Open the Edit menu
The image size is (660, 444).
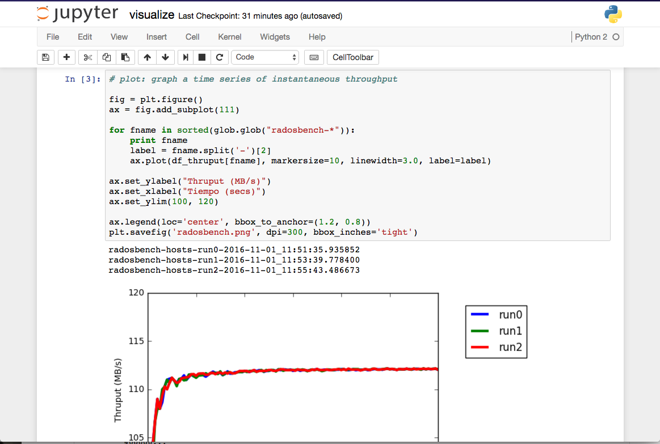click(85, 37)
